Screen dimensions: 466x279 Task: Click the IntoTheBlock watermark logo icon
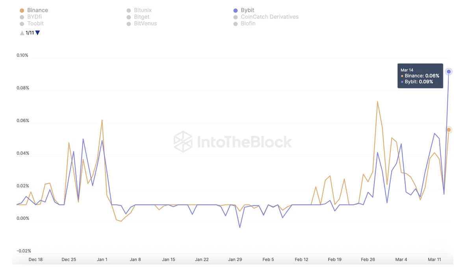pos(183,142)
